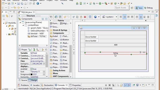Select the JLabel palette component
Viewport: 160px width, 90px height.
(54, 36)
